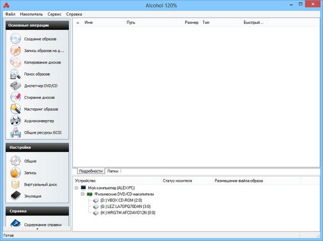323x241 pixels.
Task: Collapse the Мой компьютер tree node
Action: tap(76, 188)
